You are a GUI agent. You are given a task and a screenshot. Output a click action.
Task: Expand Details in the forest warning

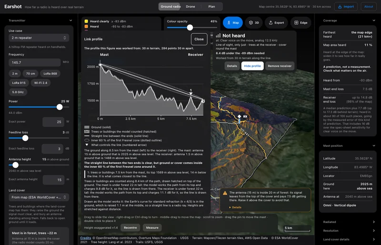point(235,207)
